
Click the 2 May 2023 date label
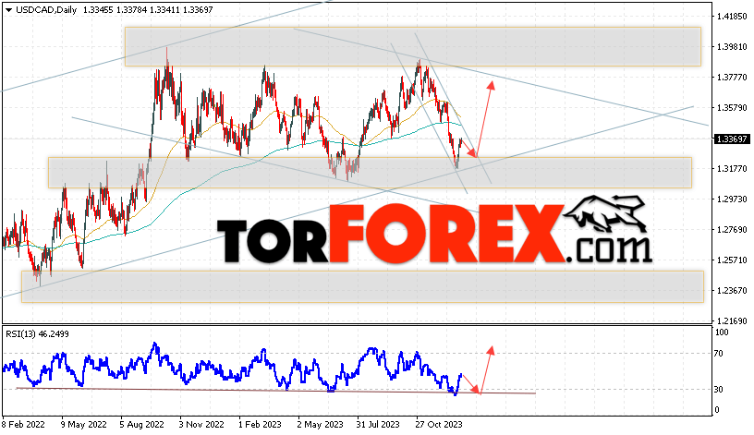[320, 425]
